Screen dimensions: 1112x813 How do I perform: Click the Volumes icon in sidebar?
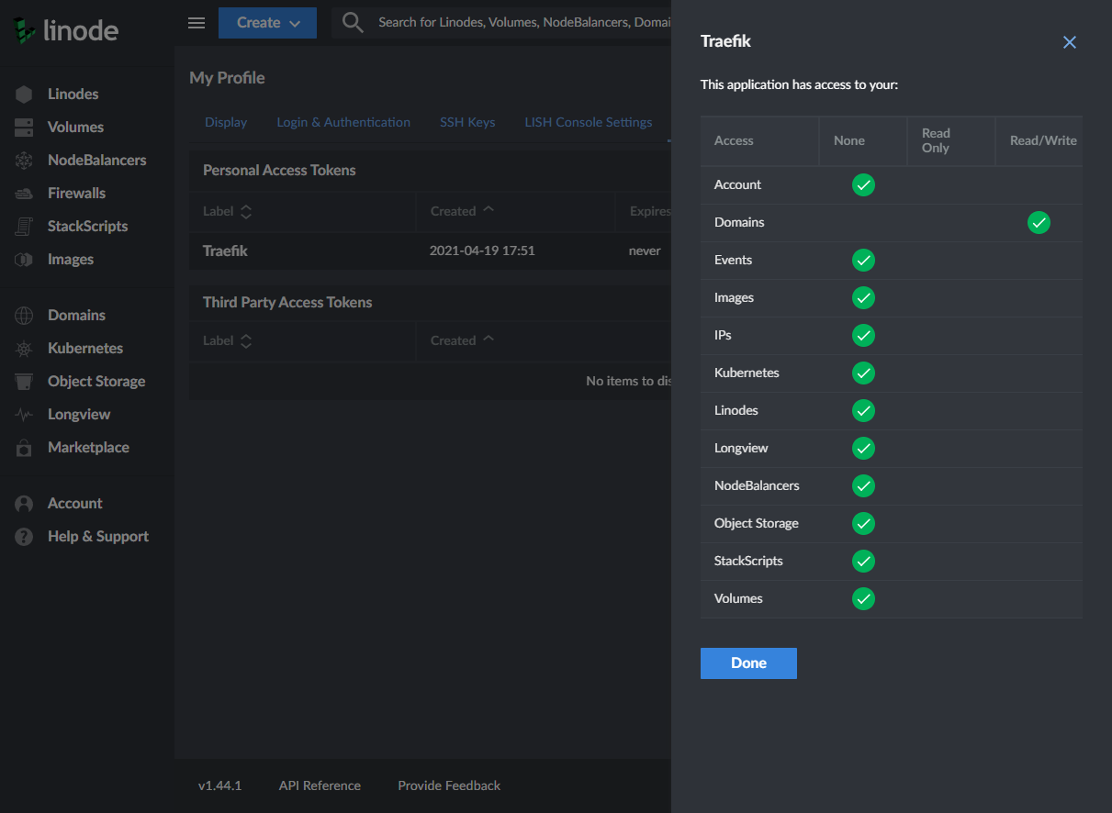tap(24, 127)
